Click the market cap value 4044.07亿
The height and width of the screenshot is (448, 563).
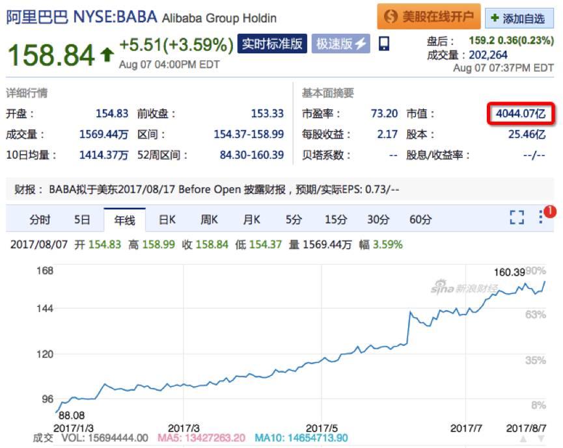[521, 114]
